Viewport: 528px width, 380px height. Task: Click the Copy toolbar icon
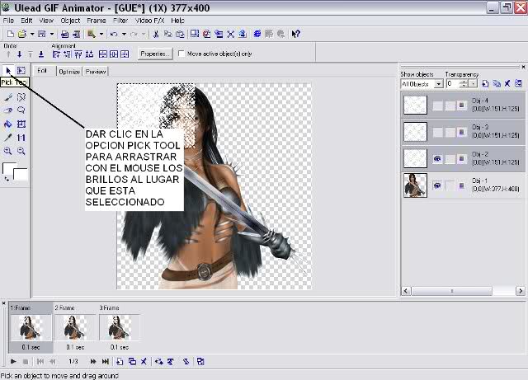(x=167, y=34)
